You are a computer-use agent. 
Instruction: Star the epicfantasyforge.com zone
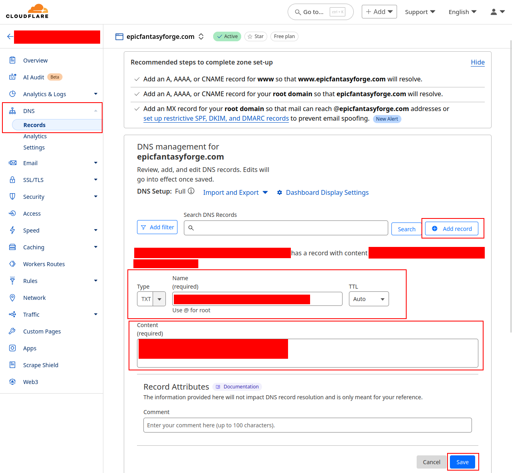tap(256, 36)
